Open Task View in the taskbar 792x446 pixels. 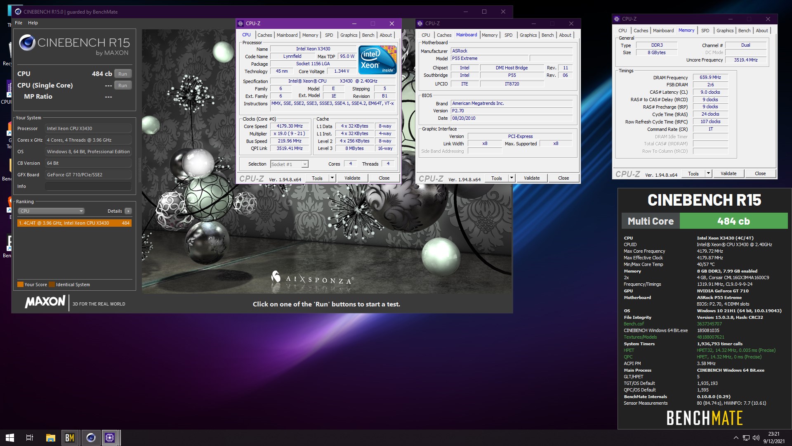pyautogui.click(x=30, y=438)
